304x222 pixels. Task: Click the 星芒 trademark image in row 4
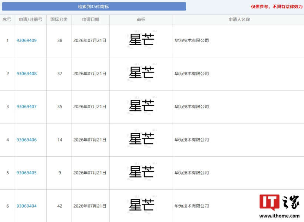pos(142,139)
